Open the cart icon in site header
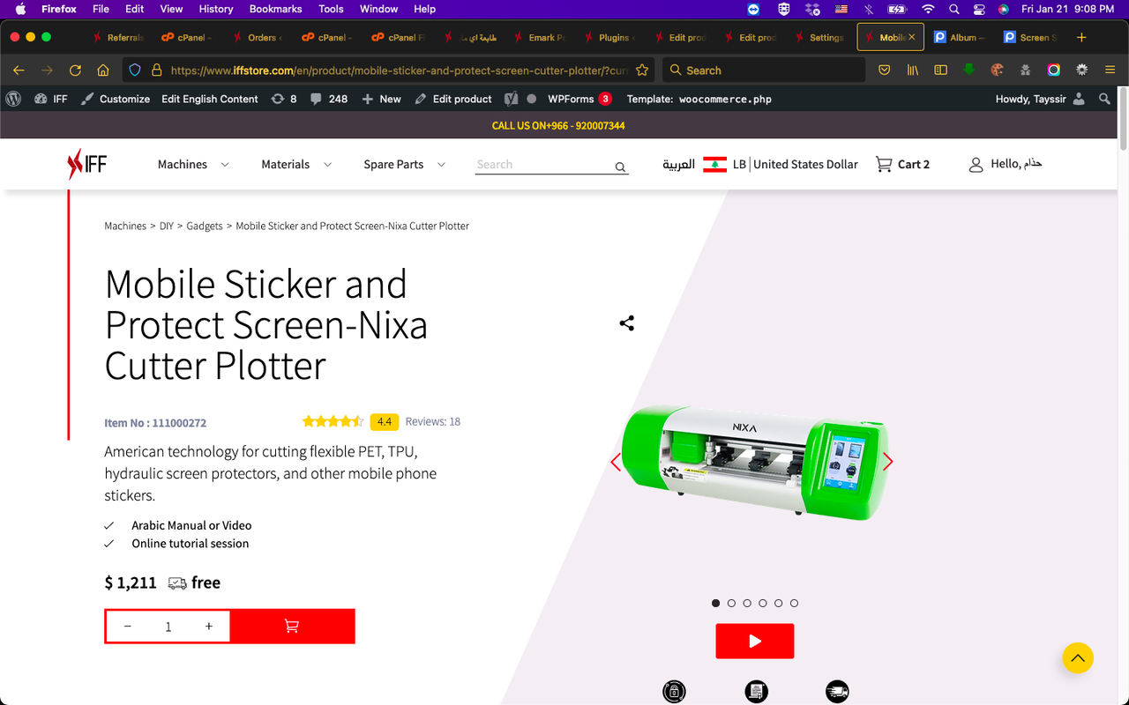This screenshot has height=705, width=1129. click(x=883, y=164)
